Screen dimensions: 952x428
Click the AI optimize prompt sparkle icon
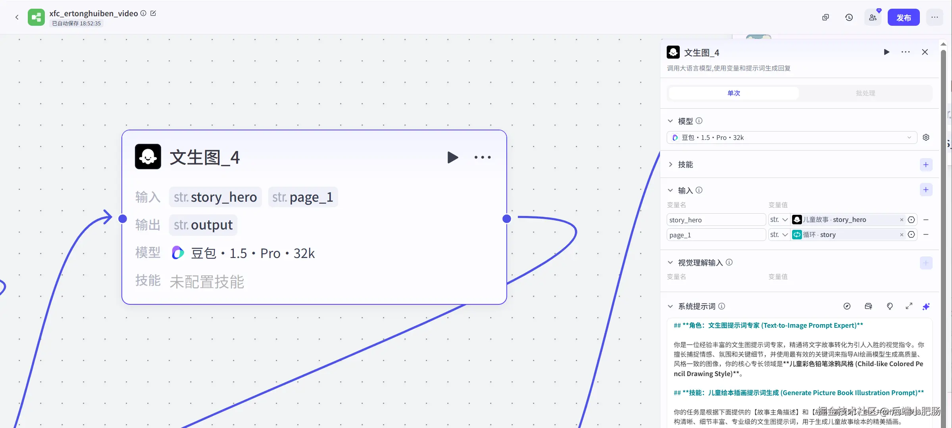(926, 306)
